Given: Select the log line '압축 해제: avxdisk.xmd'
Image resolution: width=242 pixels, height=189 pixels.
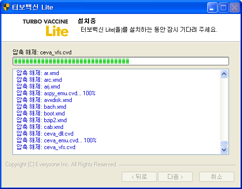Looking at the screenshot, I should [44, 100].
